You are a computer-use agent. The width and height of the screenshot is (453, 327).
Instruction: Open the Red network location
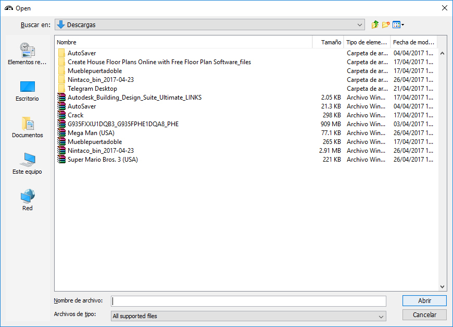27,200
